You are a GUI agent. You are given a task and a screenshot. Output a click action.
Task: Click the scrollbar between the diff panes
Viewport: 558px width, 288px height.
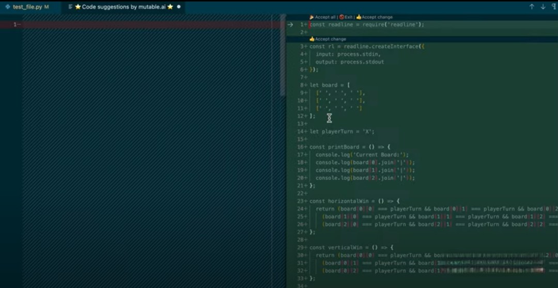(x=283, y=57)
